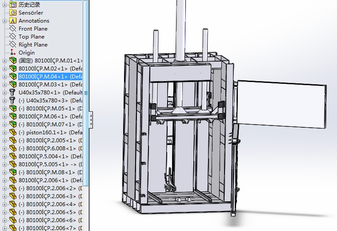Viewport: 337px width, 231px height.
Task: Select the Sensörler tree item
Action: pyautogui.click(x=31, y=13)
